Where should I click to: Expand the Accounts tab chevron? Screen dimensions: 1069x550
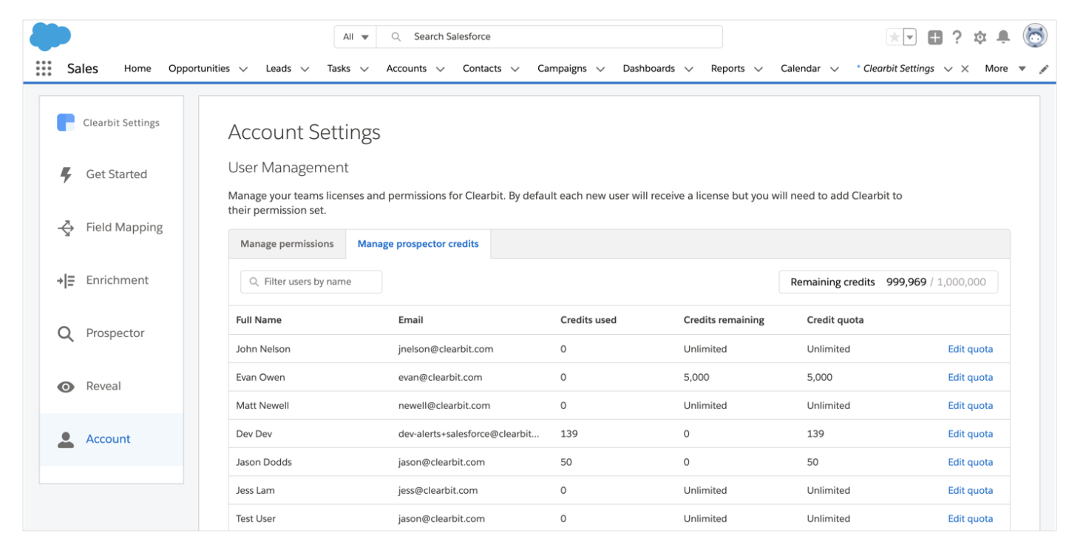(440, 69)
